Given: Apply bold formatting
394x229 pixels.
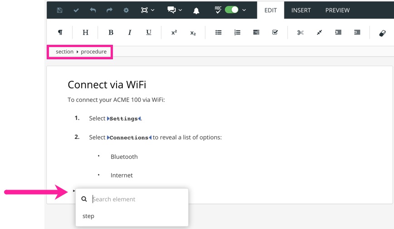Looking at the screenshot, I should point(111,33).
